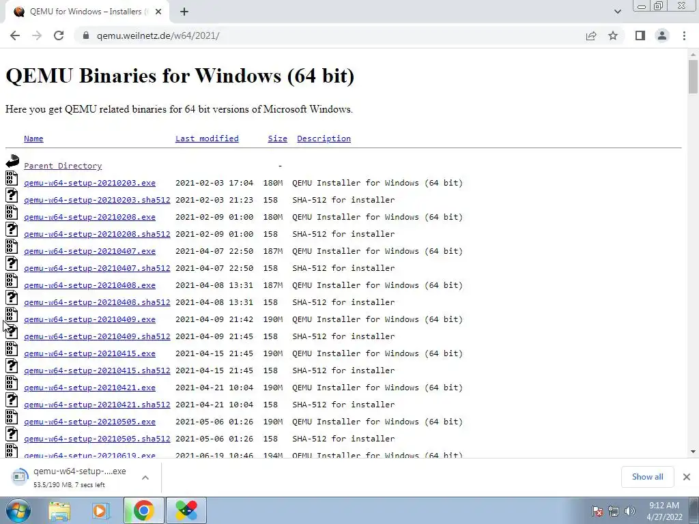The height and width of the screenshot is (524, 699).
Task: Click the forward navigation arrow
Action: point(37,35)
